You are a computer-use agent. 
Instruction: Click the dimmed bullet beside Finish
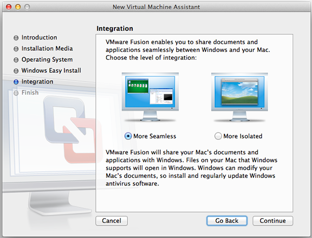tap(16, 93)
